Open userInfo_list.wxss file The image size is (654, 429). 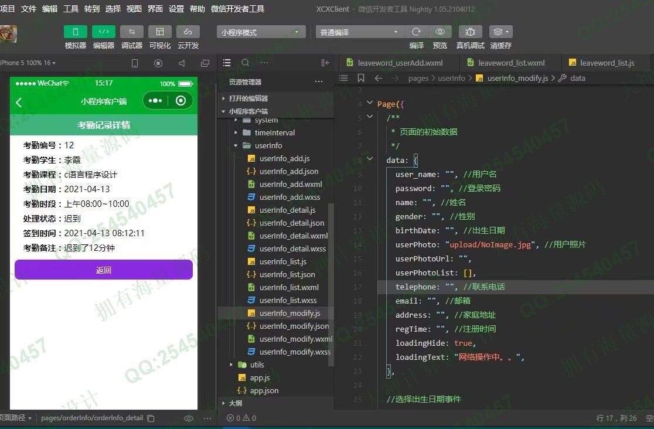tap(288, 301)
